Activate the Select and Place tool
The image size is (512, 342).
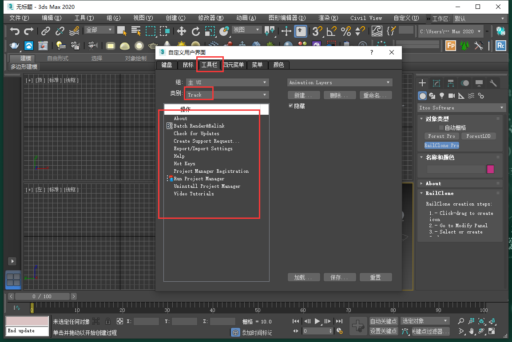224,31
